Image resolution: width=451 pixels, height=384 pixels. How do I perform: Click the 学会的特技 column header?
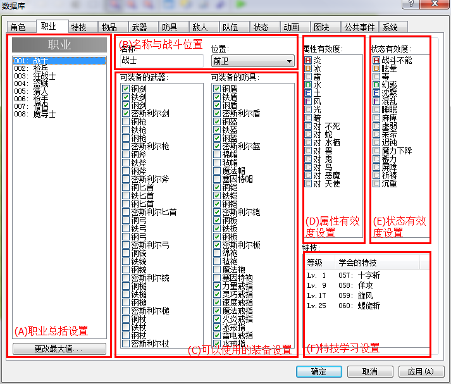click(x=377, y=263)
